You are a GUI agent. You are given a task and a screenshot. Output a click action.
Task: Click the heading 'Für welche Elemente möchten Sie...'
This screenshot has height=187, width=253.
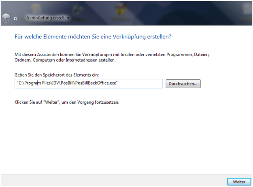pos(93,37)
